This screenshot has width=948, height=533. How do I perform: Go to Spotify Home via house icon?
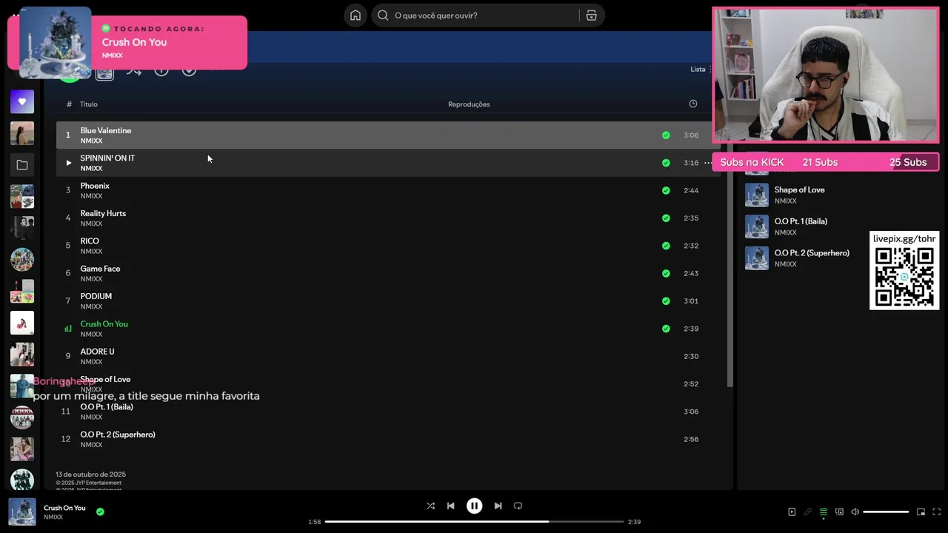click(x=355, y=16)
